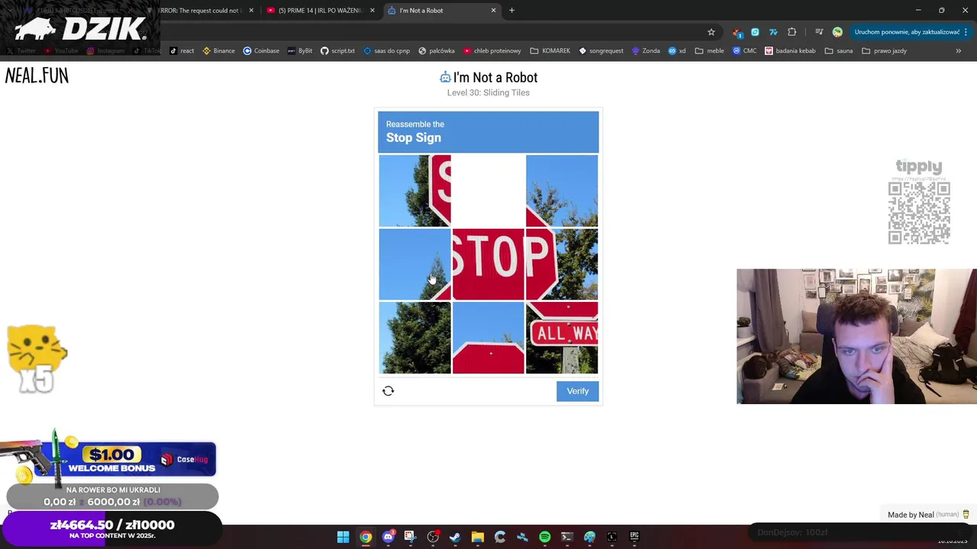This screenshot has height=549, width=977.
Task: Expand the KOMAREK bookmark folder
Action: (550, 51)
